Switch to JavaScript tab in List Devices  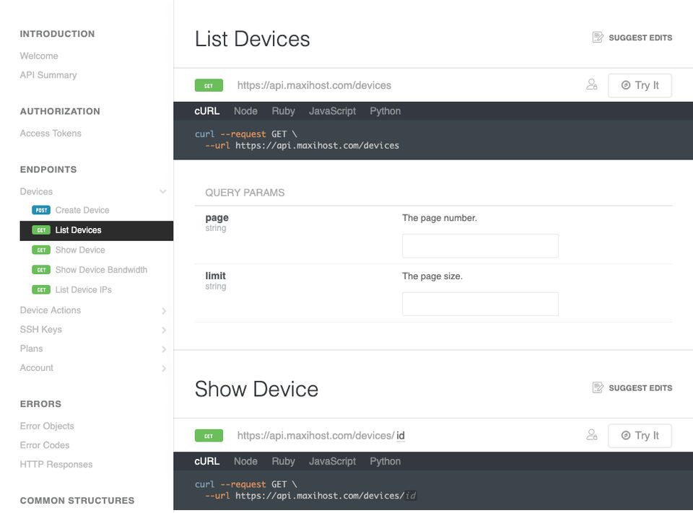332,111
